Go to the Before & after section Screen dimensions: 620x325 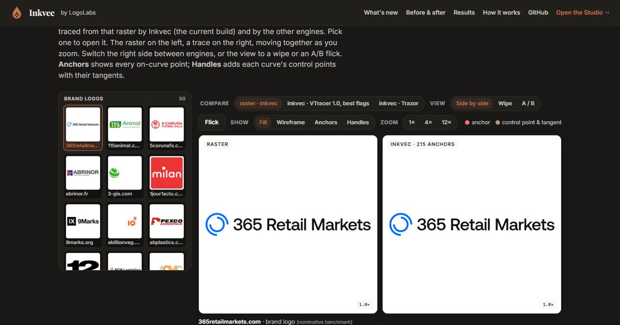click(426, 12)
